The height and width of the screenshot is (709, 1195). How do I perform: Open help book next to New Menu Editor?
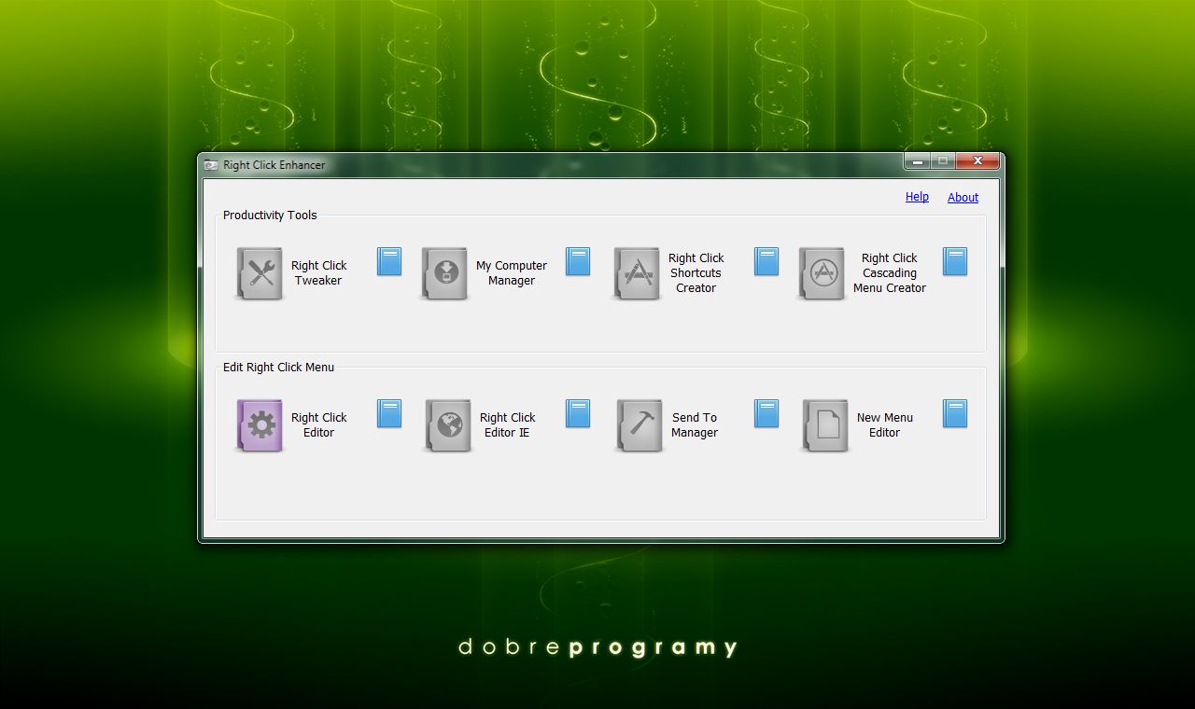tap(955, 414)
